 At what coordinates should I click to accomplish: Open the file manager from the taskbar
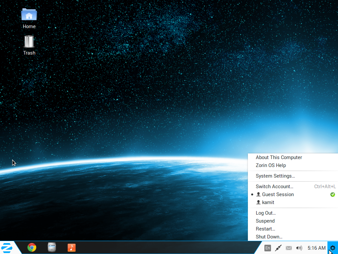click(51, 247)
